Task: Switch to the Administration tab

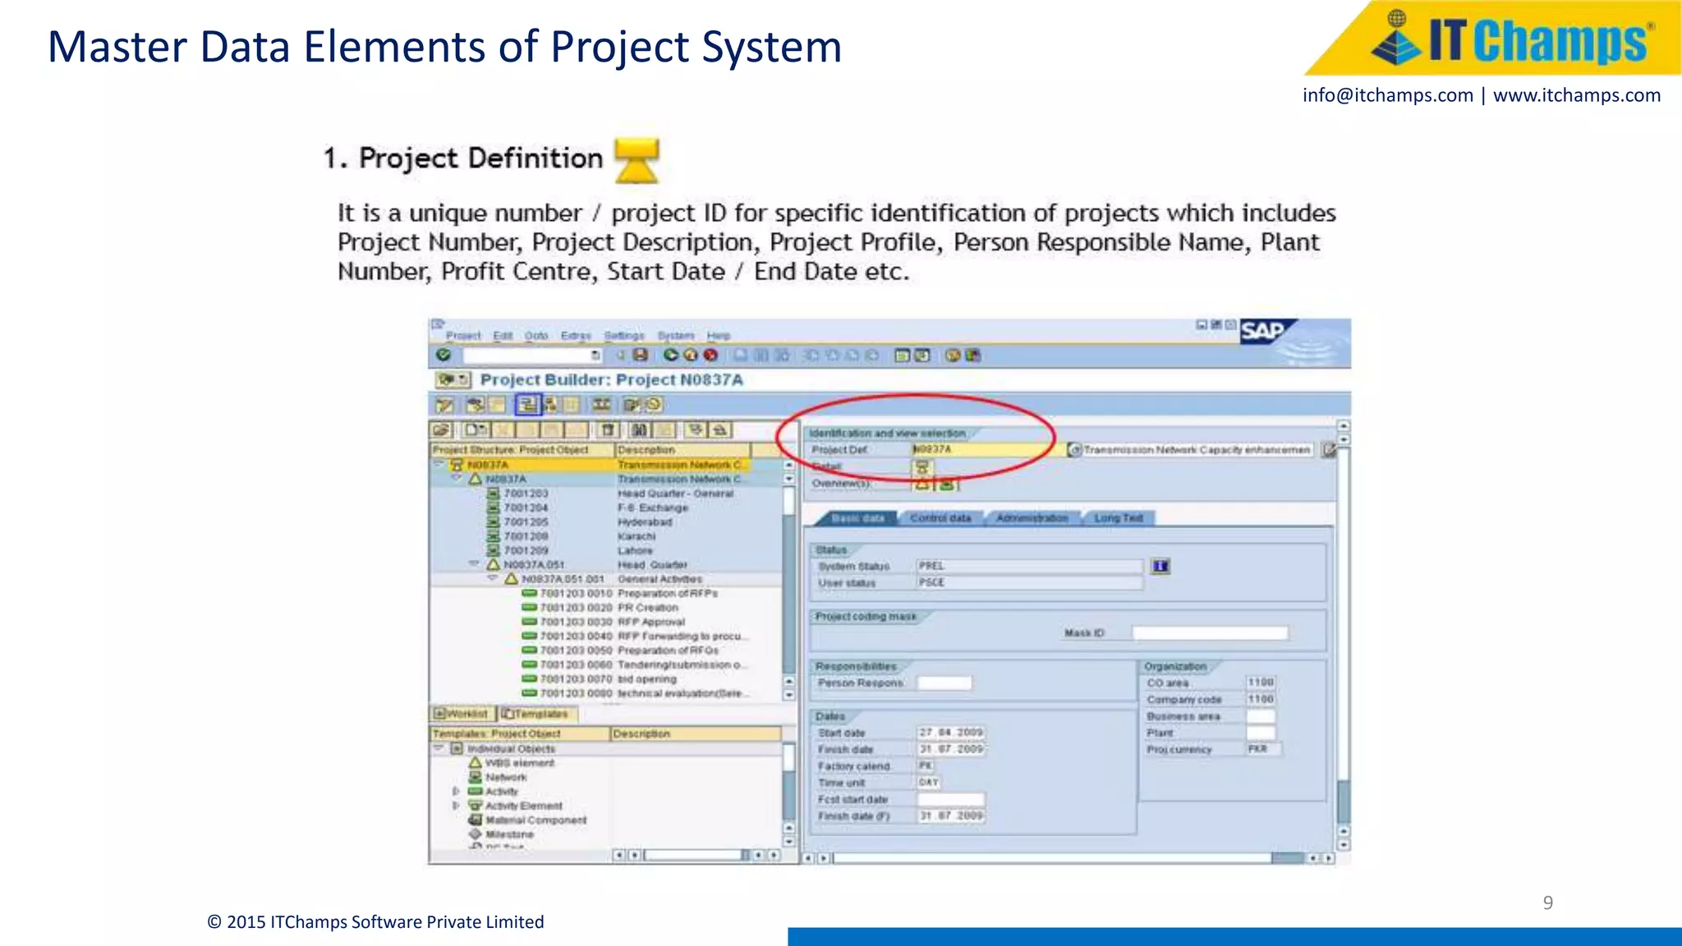Action: [1032, 518]
